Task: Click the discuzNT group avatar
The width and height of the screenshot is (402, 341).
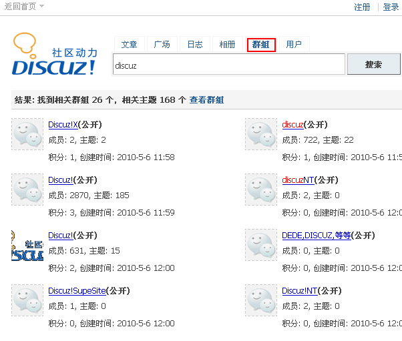Action: click(261, 190)
